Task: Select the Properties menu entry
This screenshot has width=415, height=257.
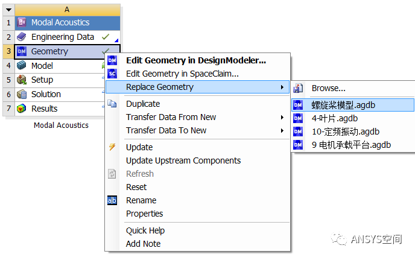Action: click(x=144, y=214)
